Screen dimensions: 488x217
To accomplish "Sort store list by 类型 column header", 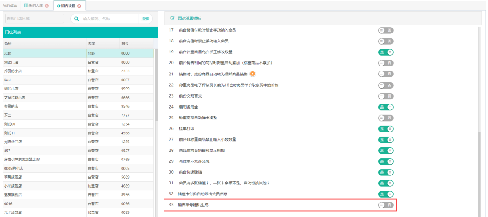I will (x=91, y=43).
